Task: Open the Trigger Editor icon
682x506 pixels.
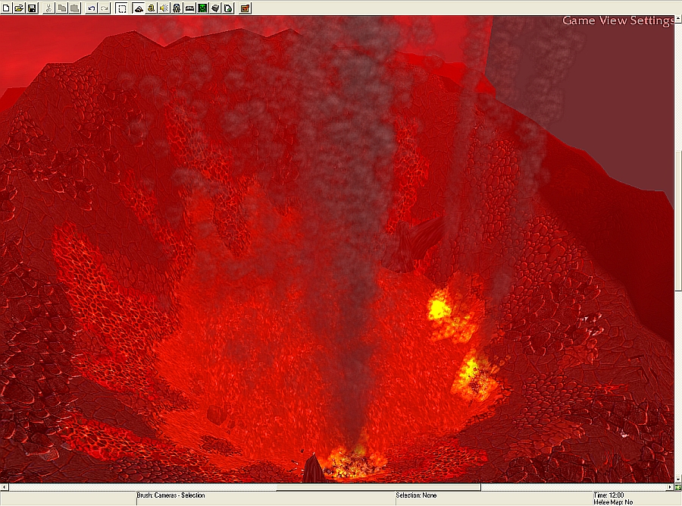Action: 151,8
